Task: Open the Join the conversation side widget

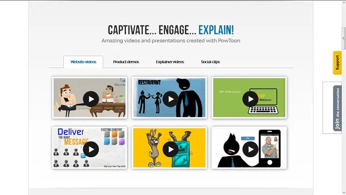Action: (x=337, y=108)
